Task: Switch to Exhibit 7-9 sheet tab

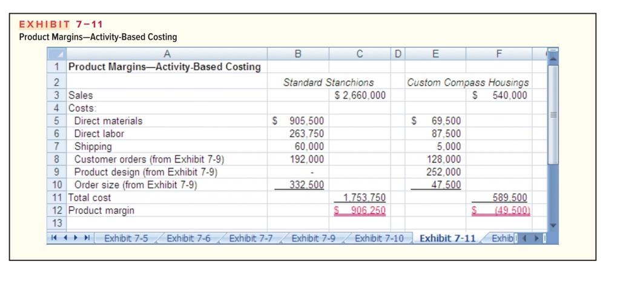Action: tap(314, 238)
